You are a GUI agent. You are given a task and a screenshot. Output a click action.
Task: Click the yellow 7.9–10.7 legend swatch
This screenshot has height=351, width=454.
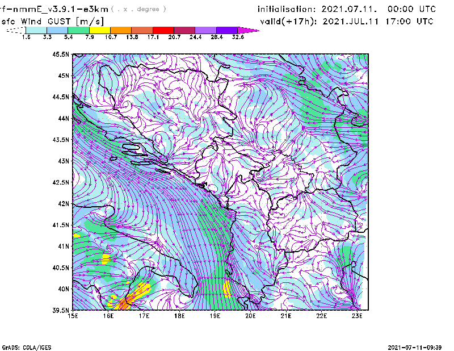pos(100,30)
